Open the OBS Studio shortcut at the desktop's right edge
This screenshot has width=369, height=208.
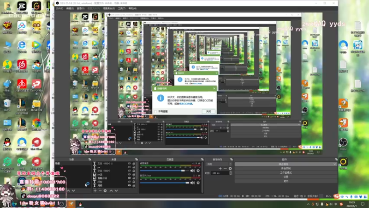(343, 143)
